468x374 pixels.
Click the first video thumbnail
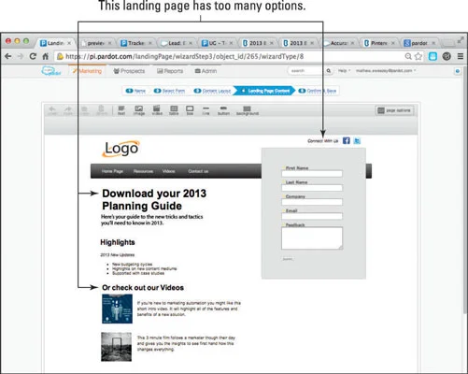pos(117,309)
